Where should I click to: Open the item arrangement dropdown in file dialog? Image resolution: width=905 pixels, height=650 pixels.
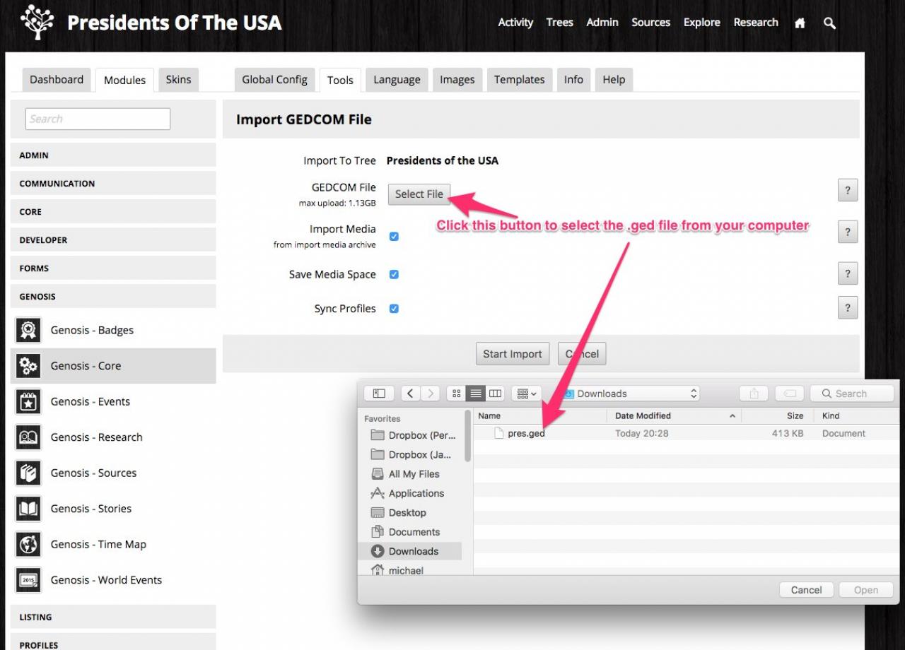pyautogui.click(x=527, y=394)
